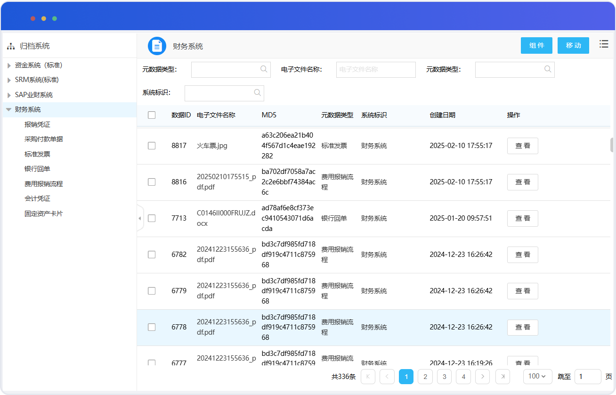Click the 归档系统 hierarchy icon
616x395 pixels.
pyautogui.click(x=10, y=46)
